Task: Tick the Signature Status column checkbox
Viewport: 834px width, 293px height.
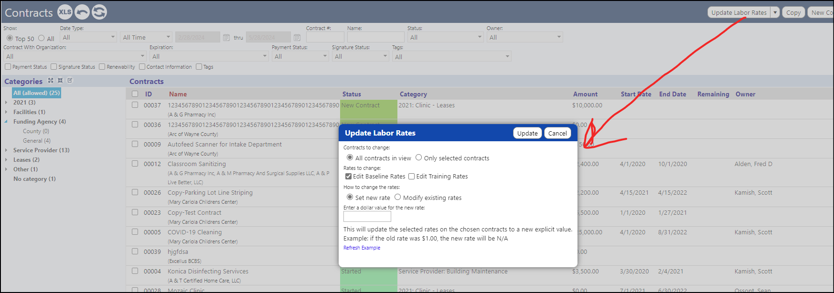Action: coord(53,67)
